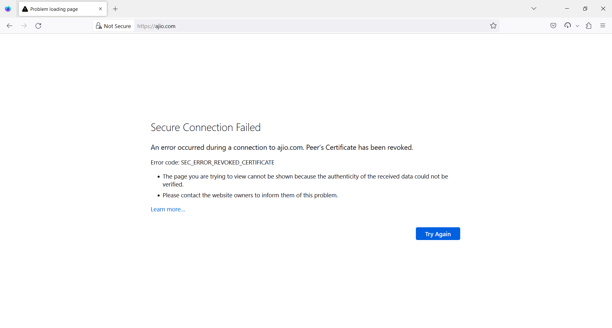This screenshot has height=328, width=612.
Task: Open the Extensions puzzle-piece panel
Action: click(589, 26)
